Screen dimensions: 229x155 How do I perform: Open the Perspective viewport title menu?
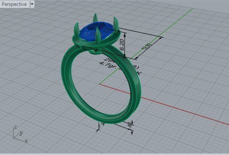14,4
